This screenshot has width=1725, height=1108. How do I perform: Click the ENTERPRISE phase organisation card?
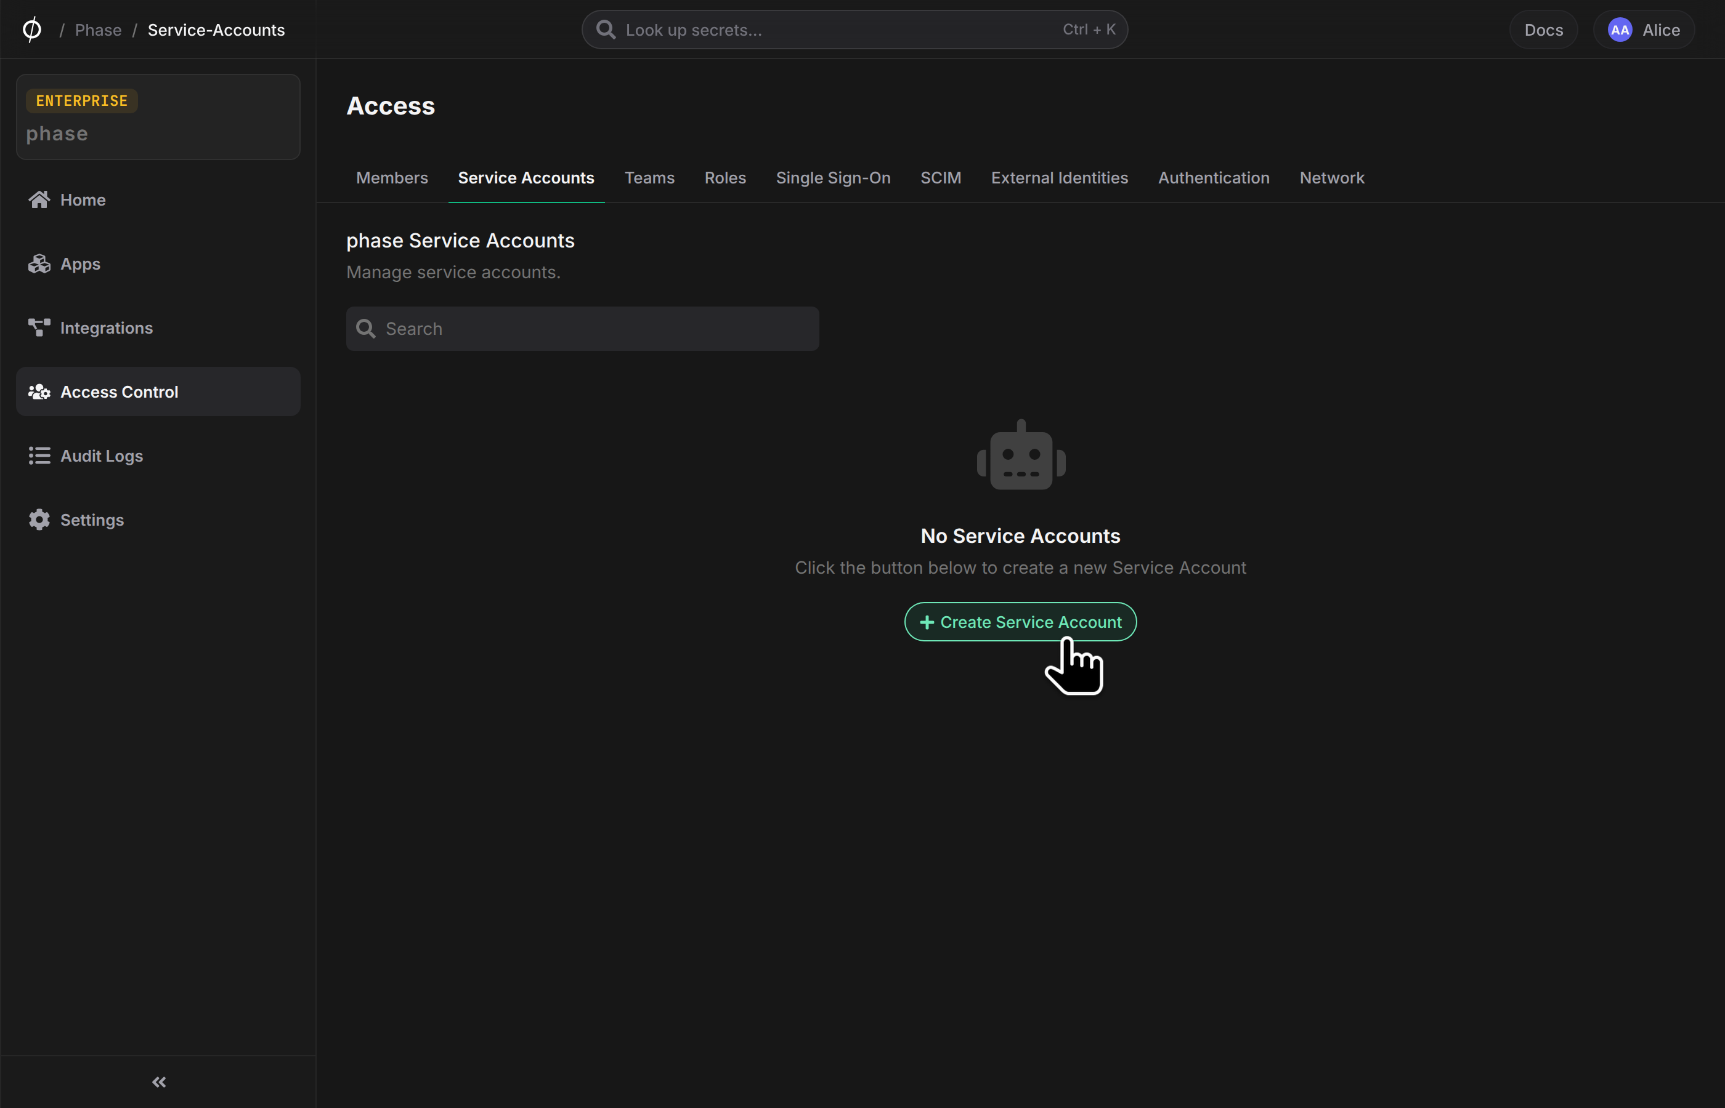pyautogui.click(x=158, y=116)
